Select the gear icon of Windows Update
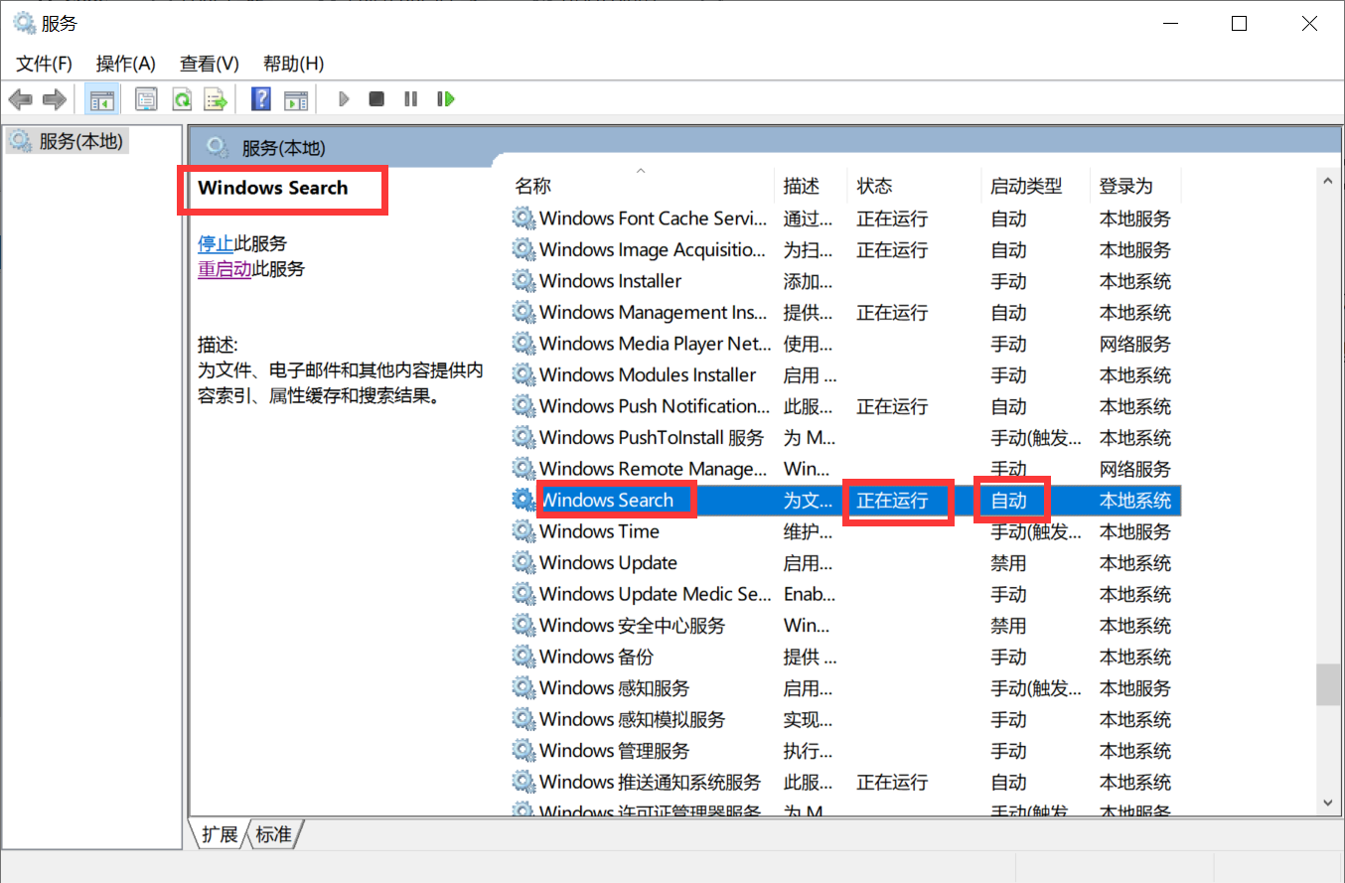The height and width of the screenshot is (883, 1345). click(x=523, y=563)
